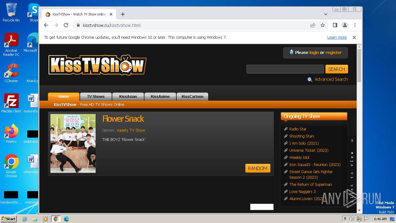
Task: Click the Action Center flag tray icon
Action: click(367, 219)
